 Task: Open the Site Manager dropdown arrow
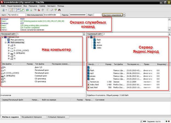point(6,10)
